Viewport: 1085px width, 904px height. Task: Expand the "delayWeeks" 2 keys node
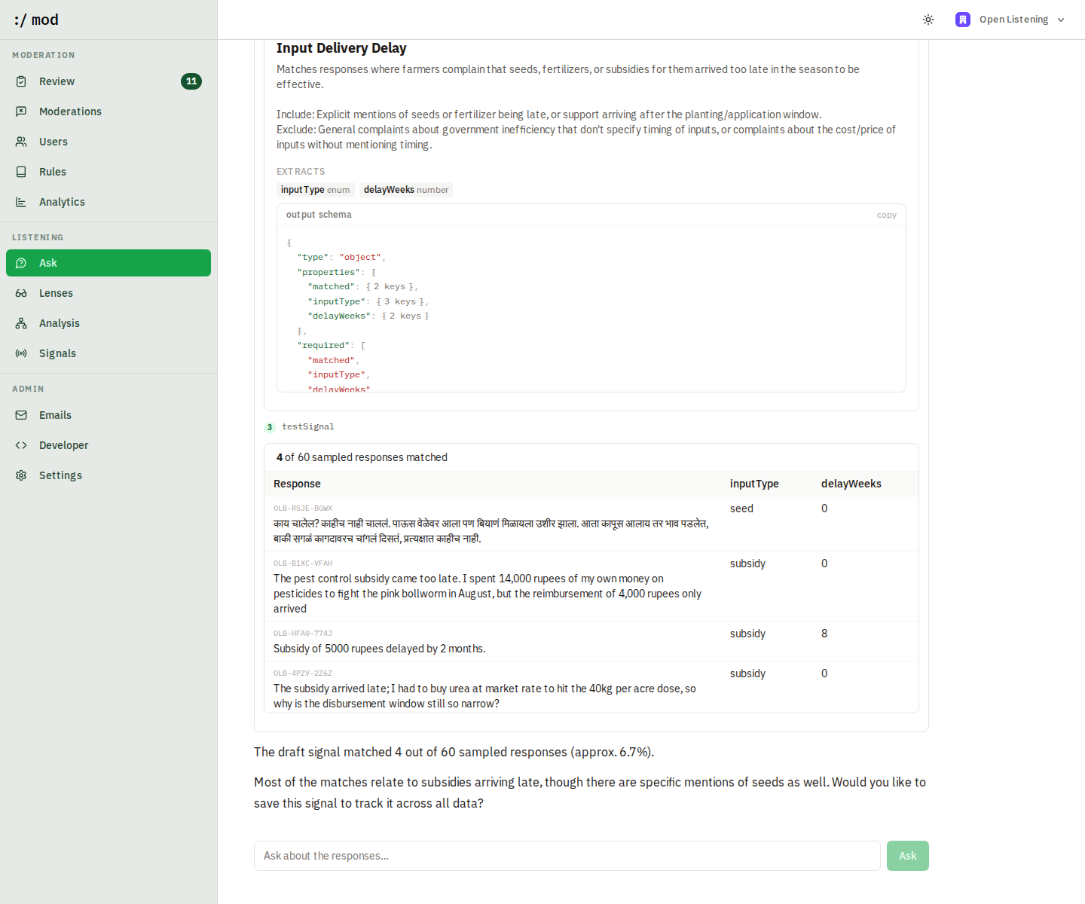pyautogui.click(x=405, y=316)
